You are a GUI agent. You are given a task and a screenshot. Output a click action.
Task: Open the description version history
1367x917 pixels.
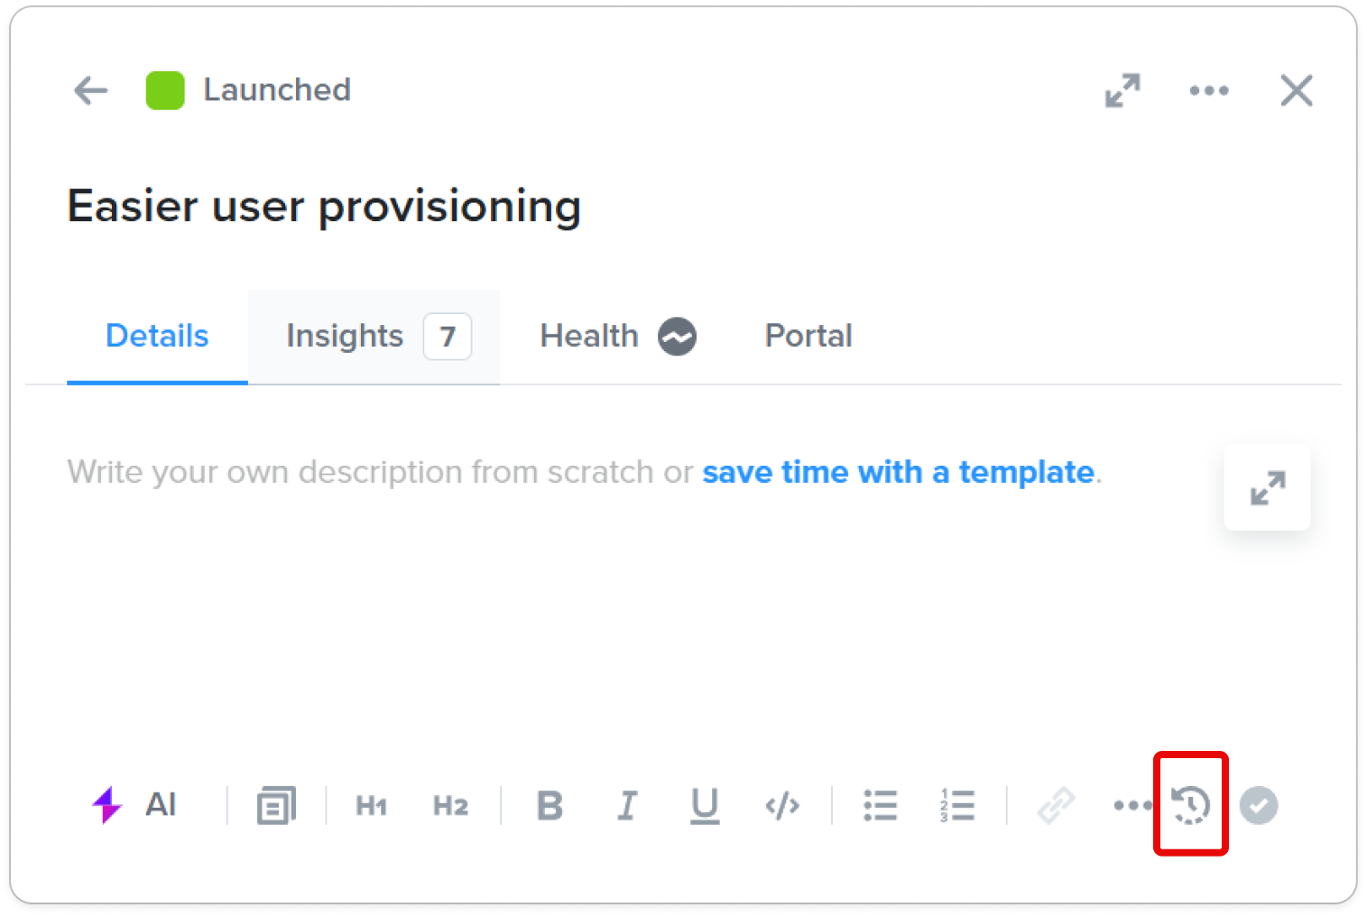tap(1191, 805)
